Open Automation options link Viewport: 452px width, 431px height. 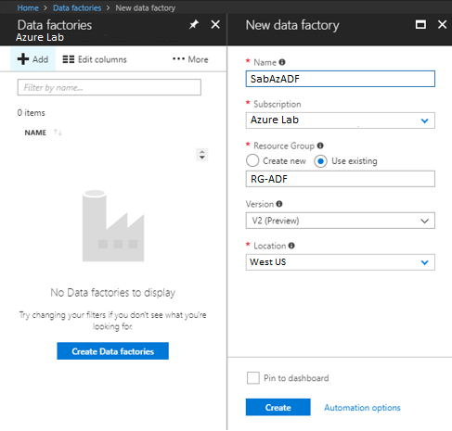(x=362, y=408)
